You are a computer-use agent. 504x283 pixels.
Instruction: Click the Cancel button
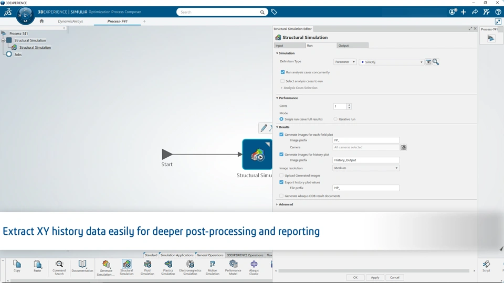394,278
